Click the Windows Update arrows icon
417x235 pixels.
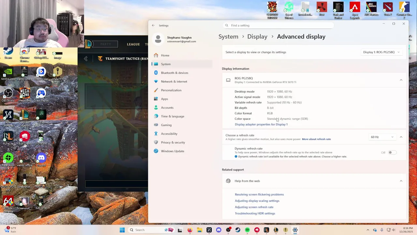(x=156, y=151)
